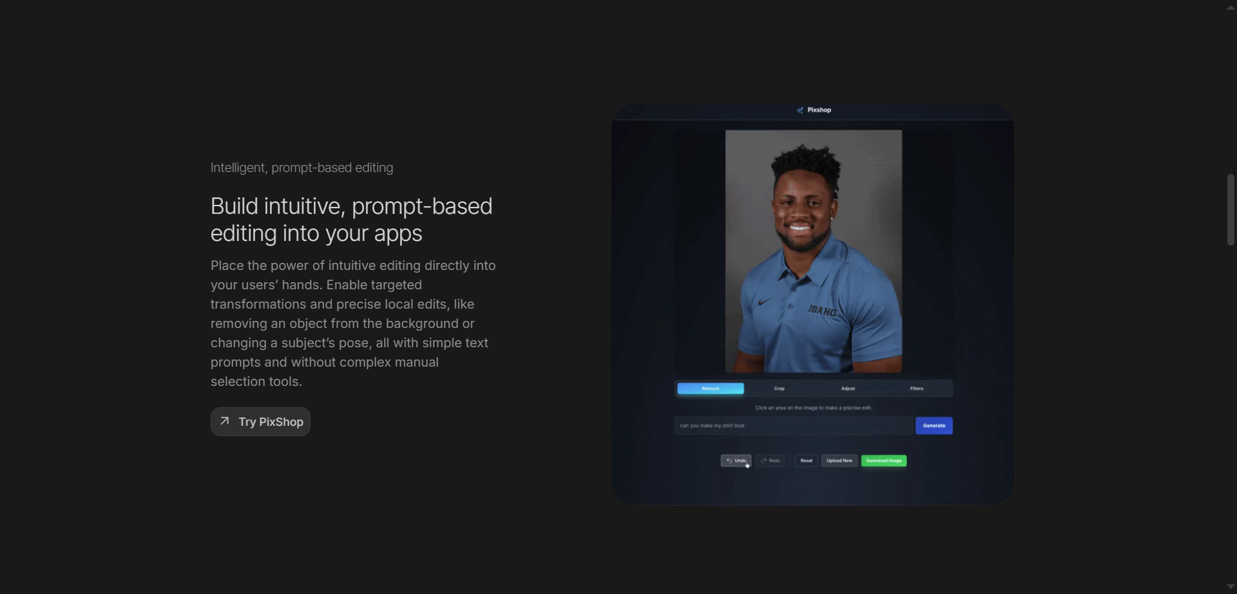Click the 'Intelligent, prompt-based editing' subtitle
1237x594 pixels.
(x=302, y=168)
